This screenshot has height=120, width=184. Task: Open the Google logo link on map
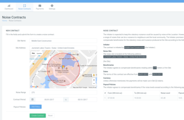[34, 87]
